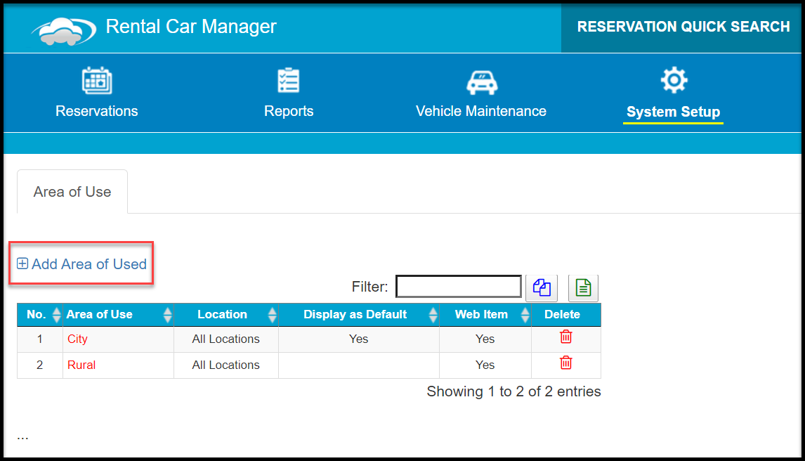Delete the Rural row with trash icon
This screenshot has height=461, width=805.
[565, 363]
